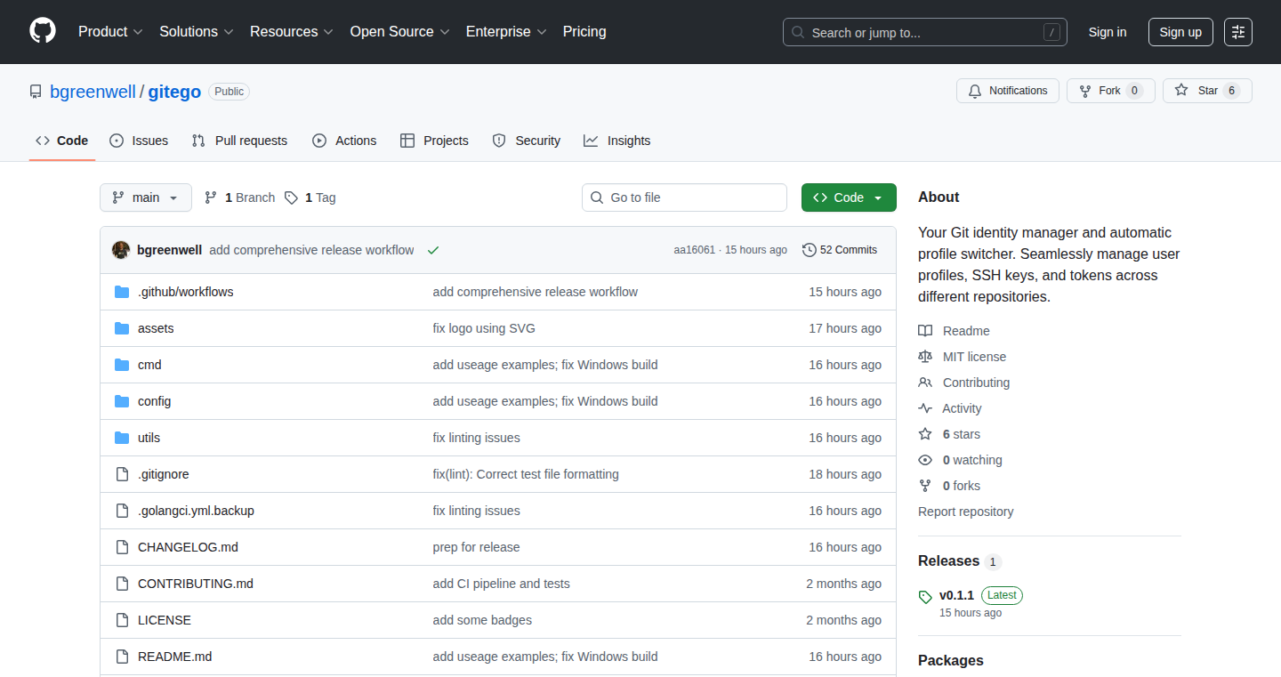
Task: Switch to the Issues tab
Action: click(x=139, y=141)
